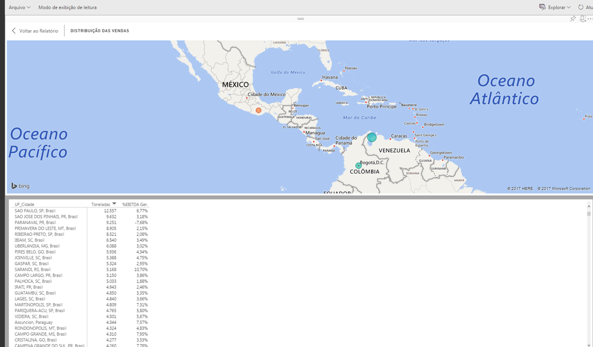Select the orange bubble in southern Mexico
Viewport: 593px width, 347px height.
[259, 110]
